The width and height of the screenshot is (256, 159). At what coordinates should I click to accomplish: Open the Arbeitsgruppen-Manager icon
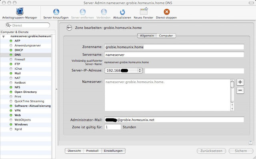pyautogui.click(x=20, y=12)
